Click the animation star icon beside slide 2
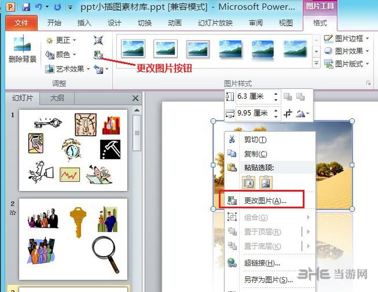 [x=13, y=212]
